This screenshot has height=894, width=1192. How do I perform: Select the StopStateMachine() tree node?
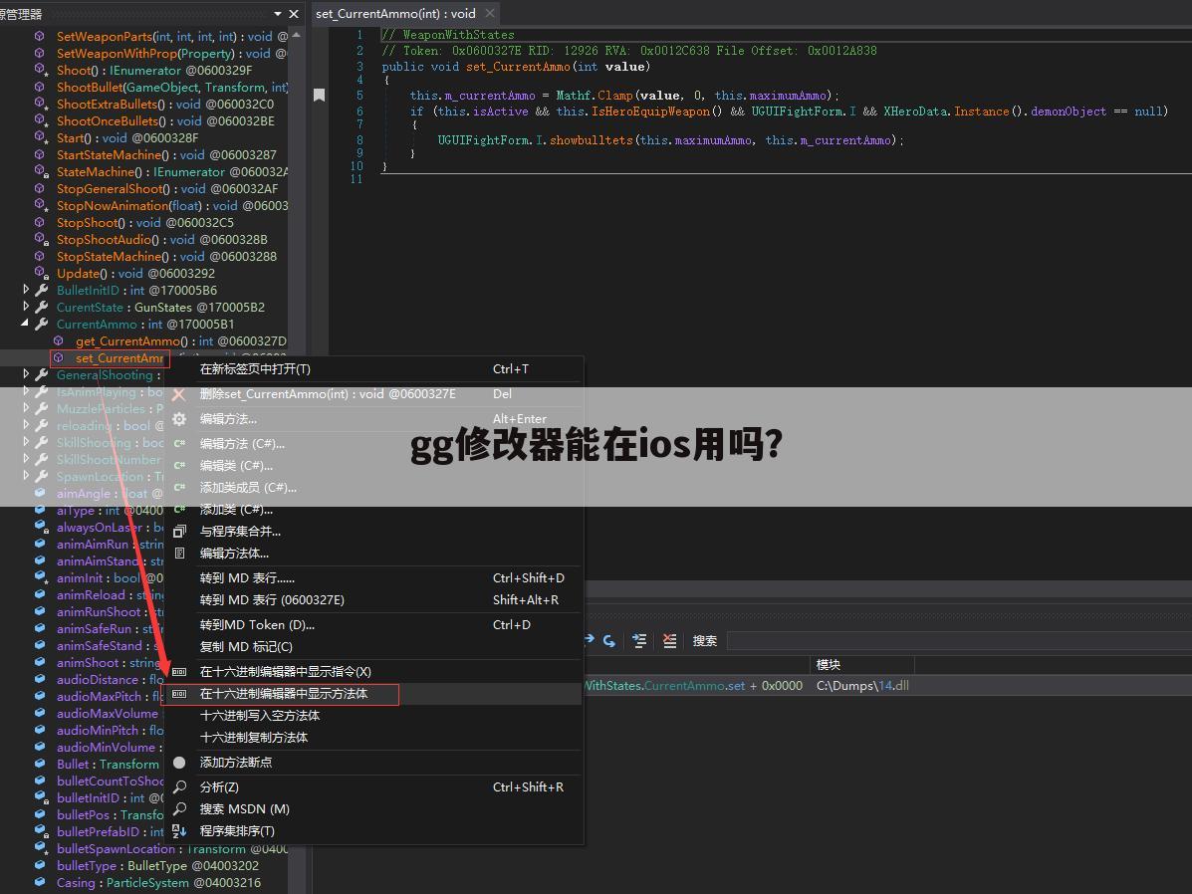click(166, 257)
